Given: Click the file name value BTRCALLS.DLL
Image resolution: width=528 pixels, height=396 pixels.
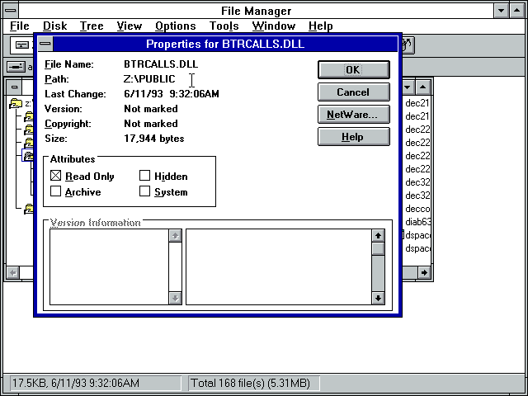Looking at the screenshot, I should point(161,64).
